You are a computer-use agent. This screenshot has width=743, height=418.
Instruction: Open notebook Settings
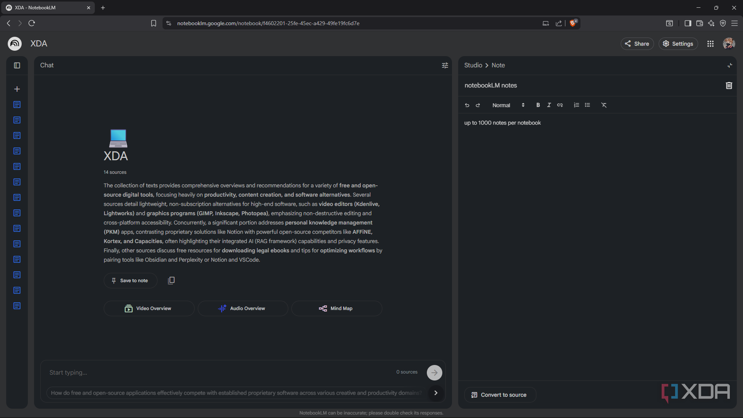678,44
